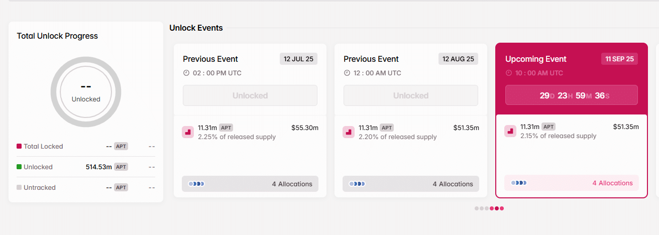Click the Unlocked green legend swatch
659x235 pixels.
tap(19, 167)
